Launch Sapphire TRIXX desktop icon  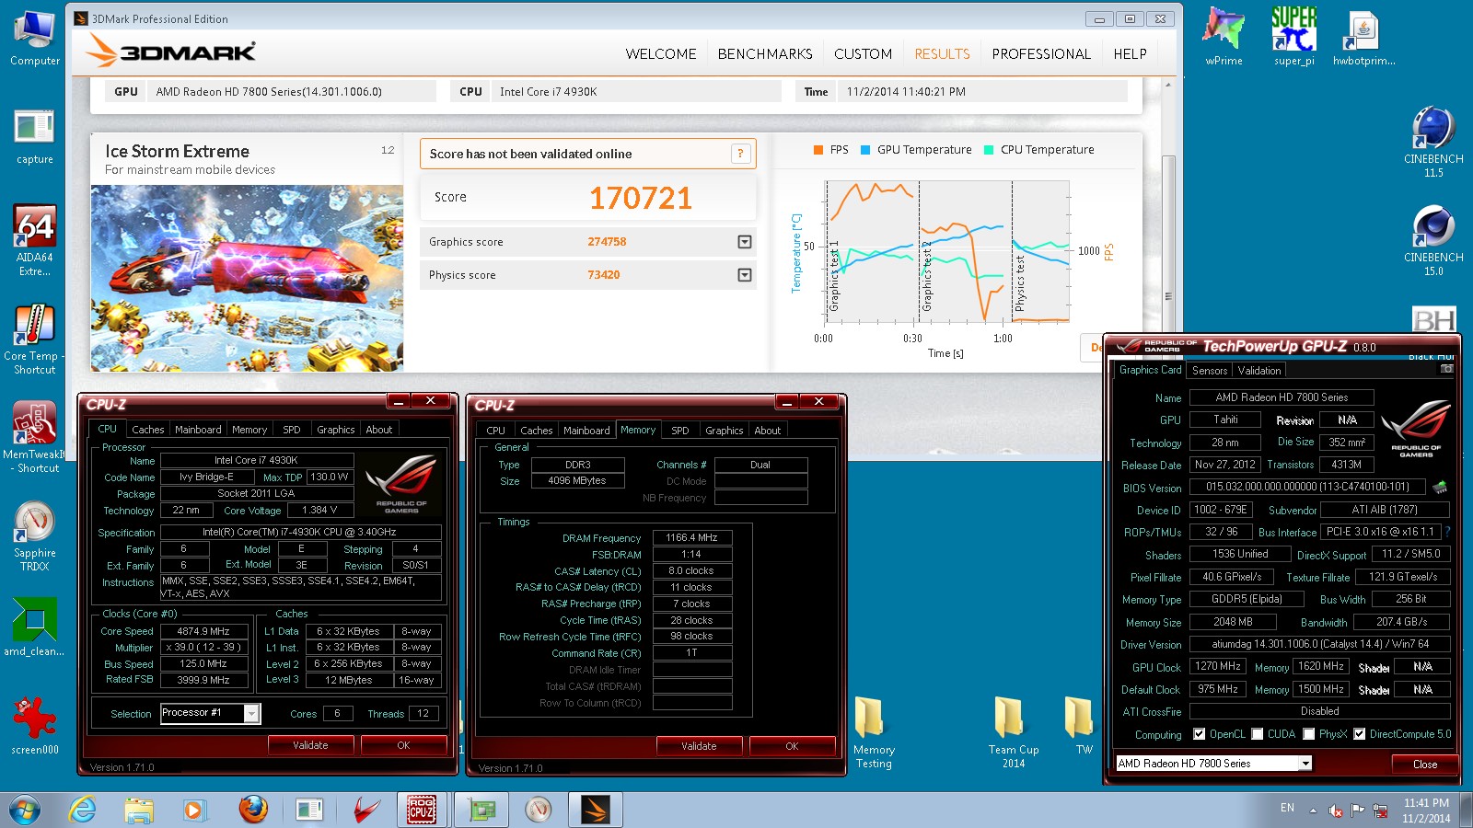point(35,535)
